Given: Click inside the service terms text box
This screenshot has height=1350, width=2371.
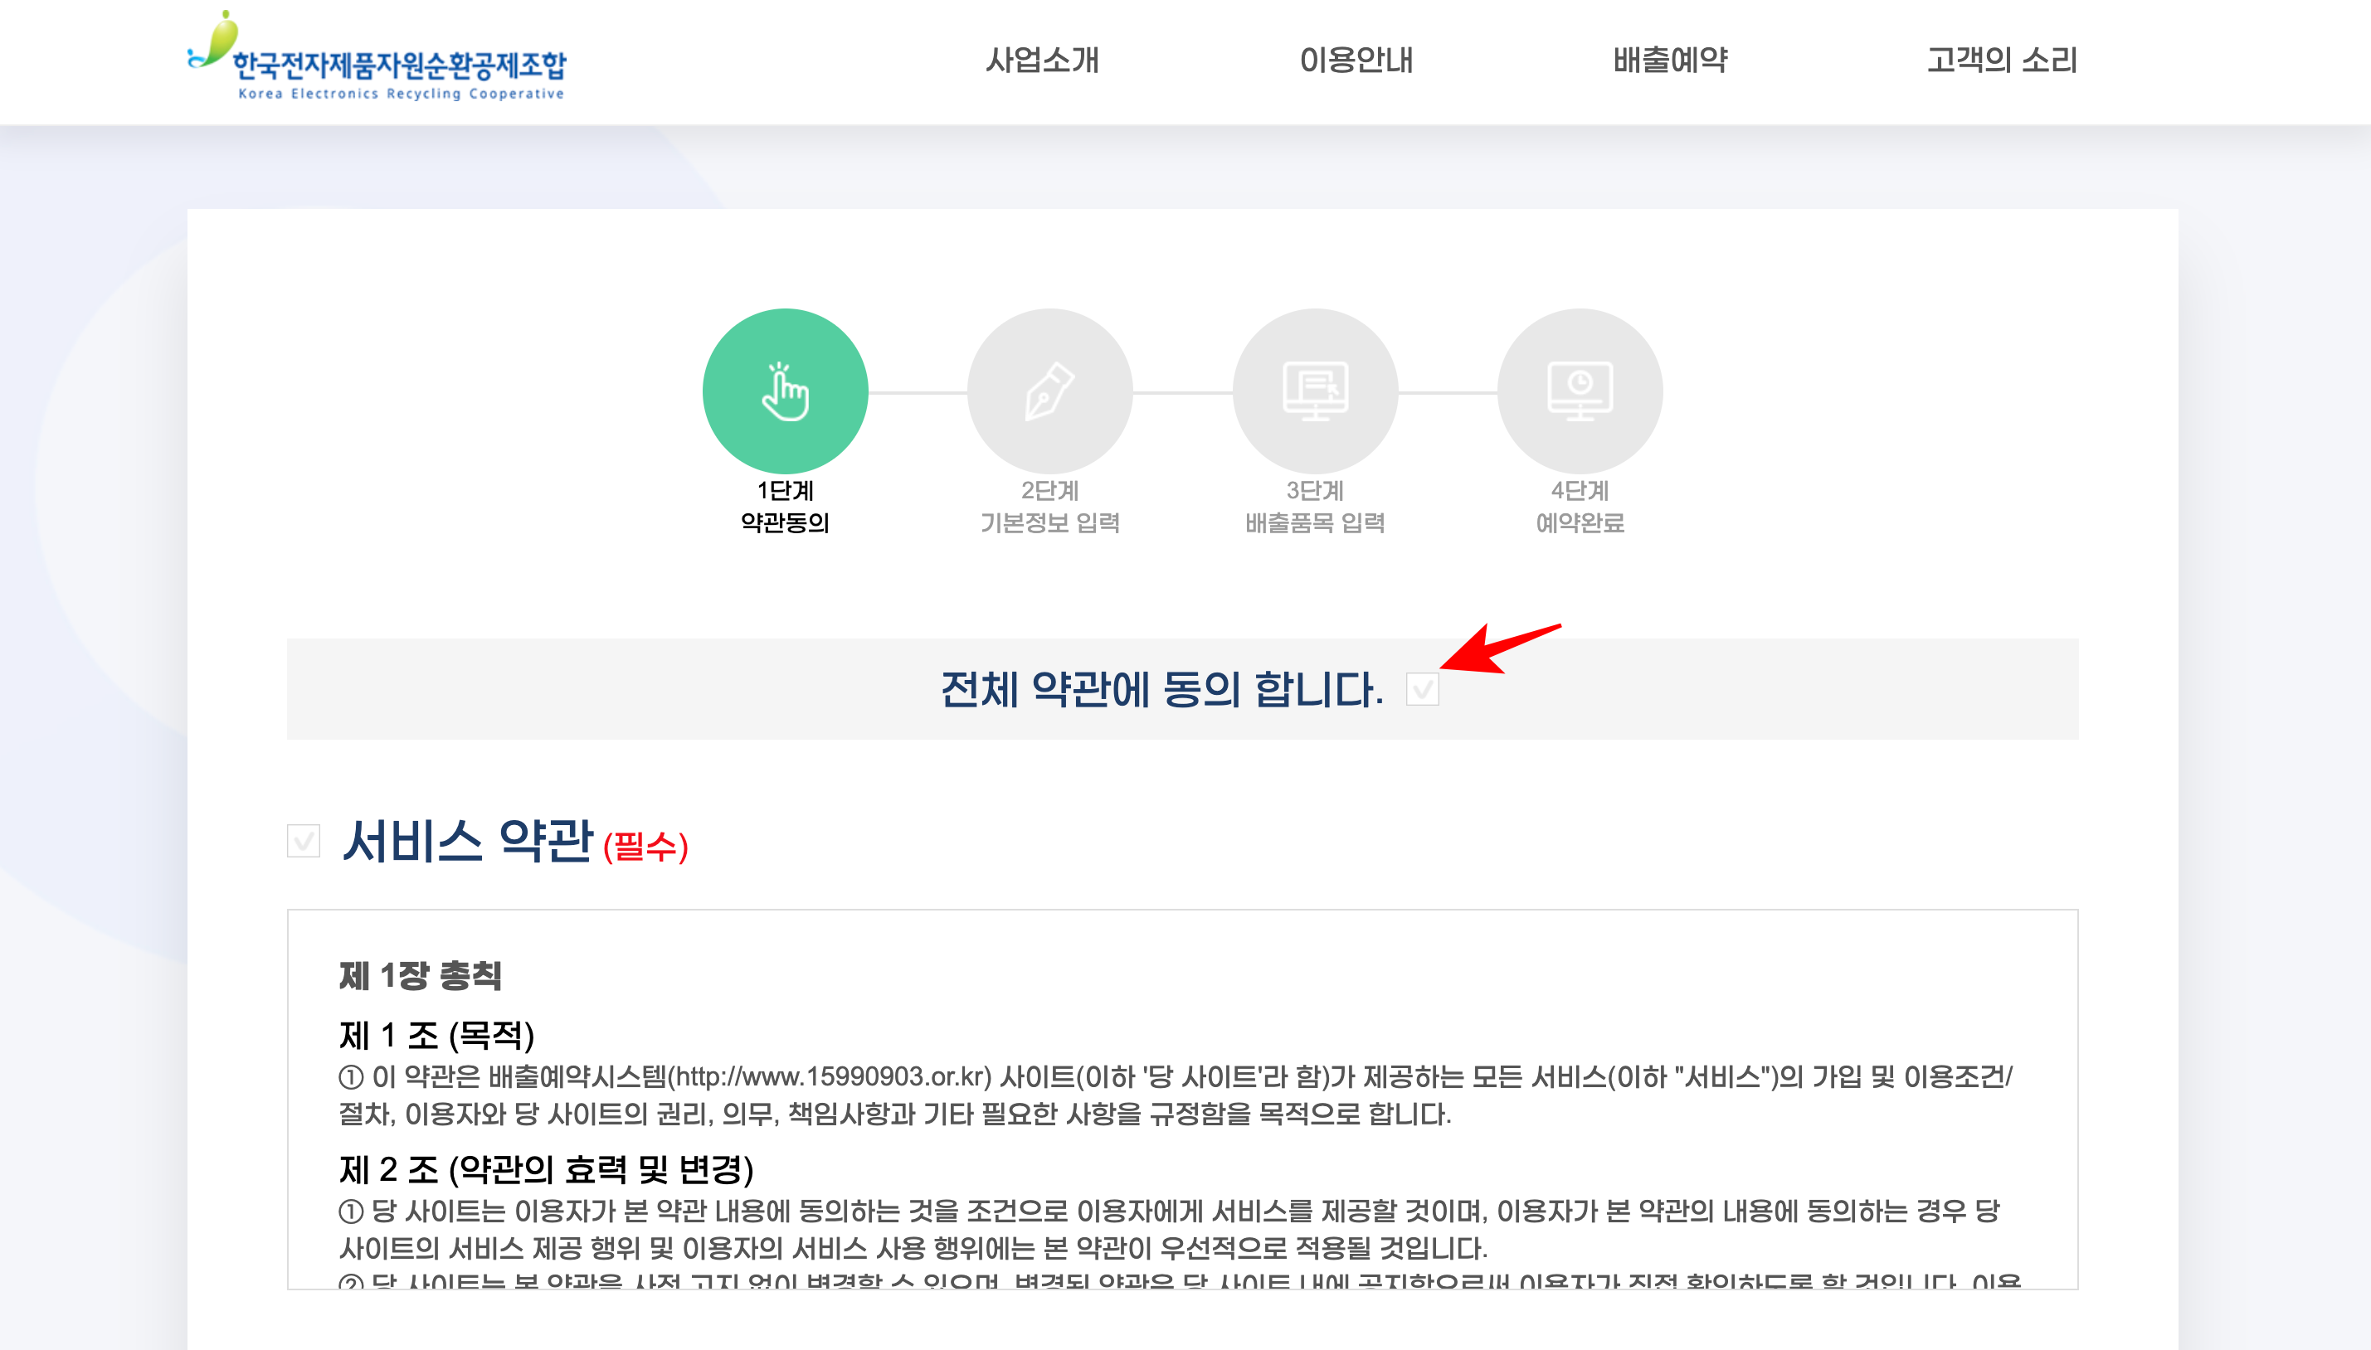Looking at the screenshot, I should tap(1182, 1100).
